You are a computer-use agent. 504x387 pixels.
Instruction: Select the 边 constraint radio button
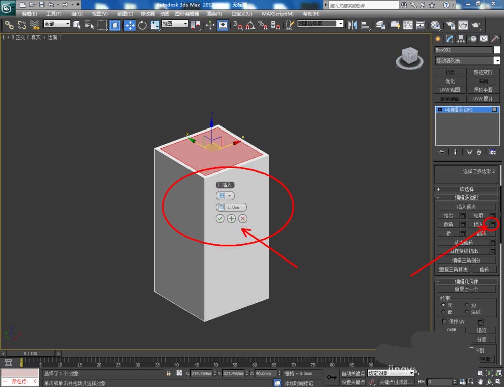[x=466, y=305]
